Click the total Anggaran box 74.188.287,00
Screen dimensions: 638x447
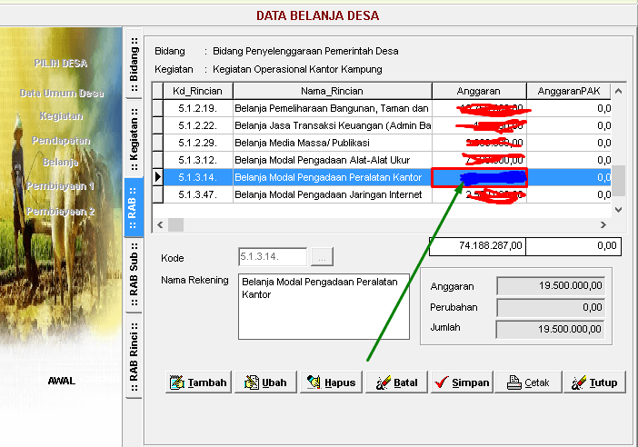click(x=477, y=245)
